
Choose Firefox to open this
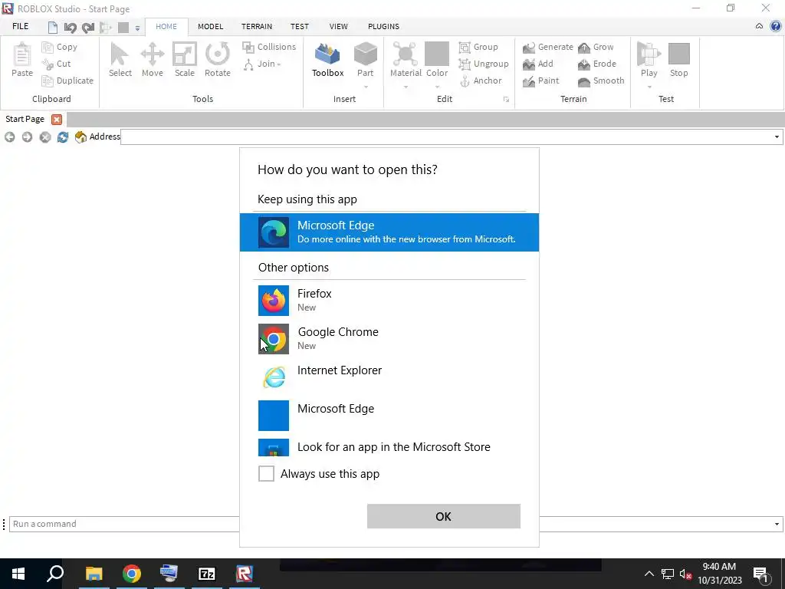pos(389,301)
